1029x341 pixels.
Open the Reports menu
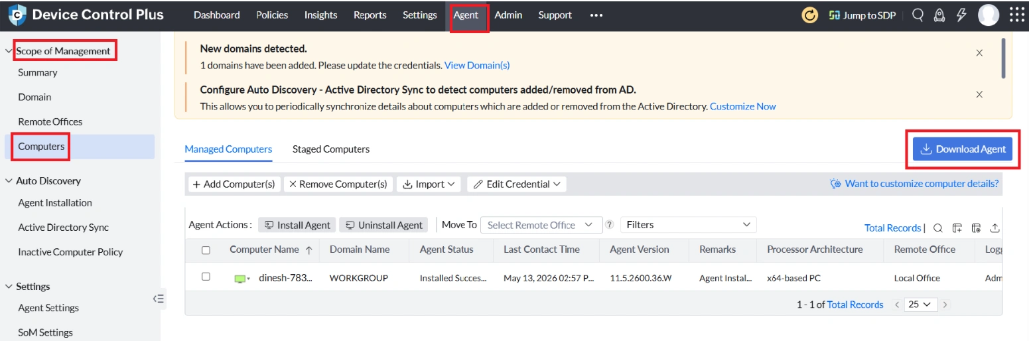pyautogui.click(x=370, y=15)
